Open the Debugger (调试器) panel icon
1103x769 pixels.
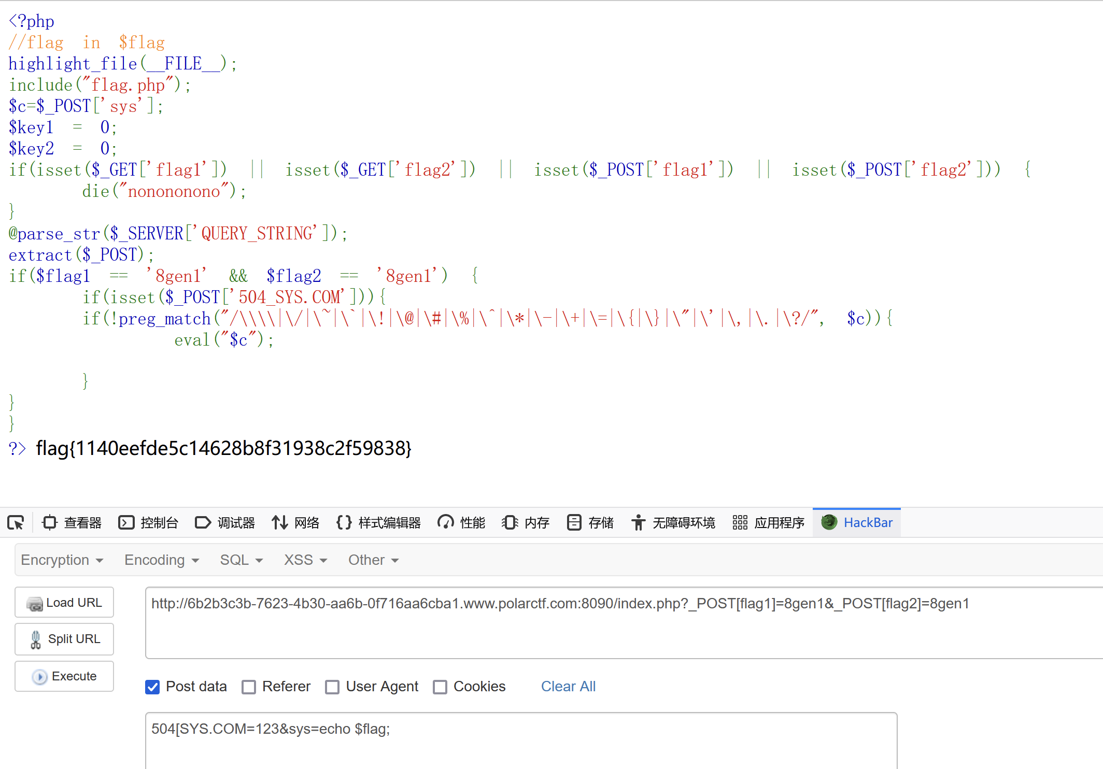203,522
